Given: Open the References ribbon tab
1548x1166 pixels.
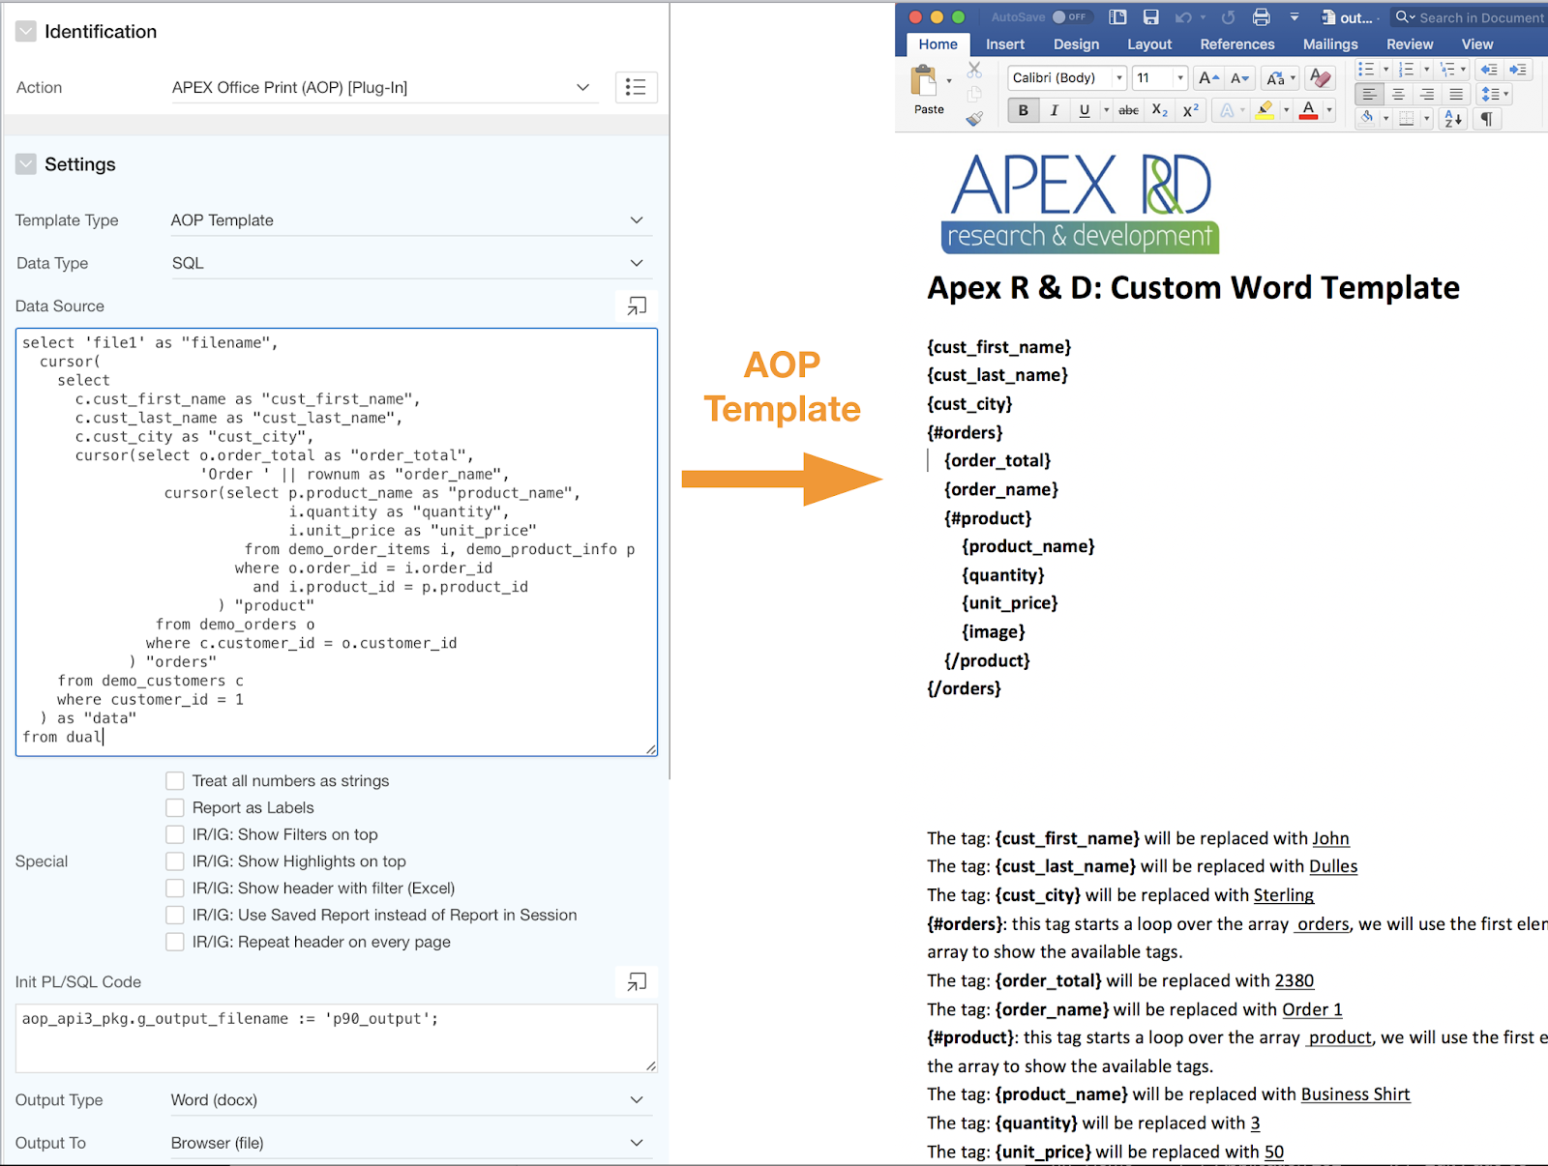Looking at the screenshot, I should [1237, 44].
